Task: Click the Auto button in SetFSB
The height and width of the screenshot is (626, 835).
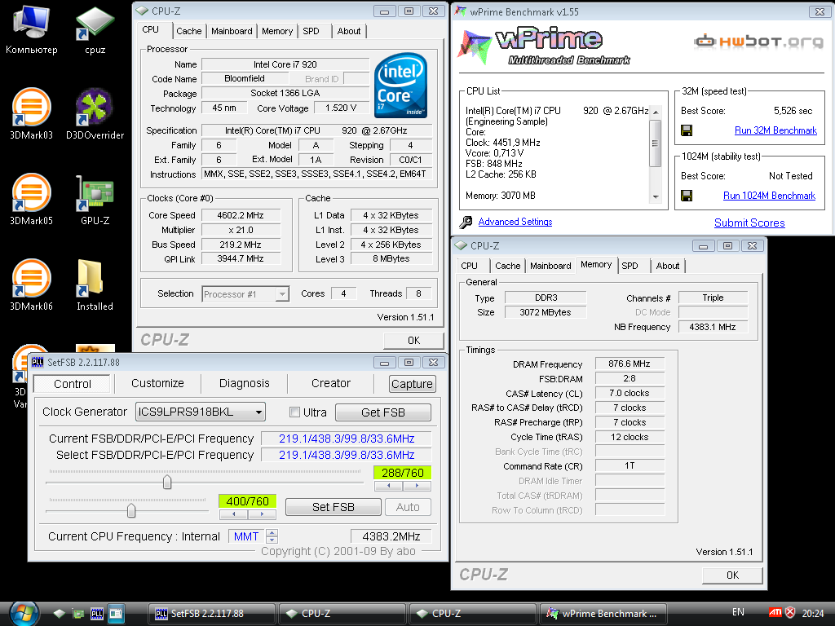Action: coord(408,507)
